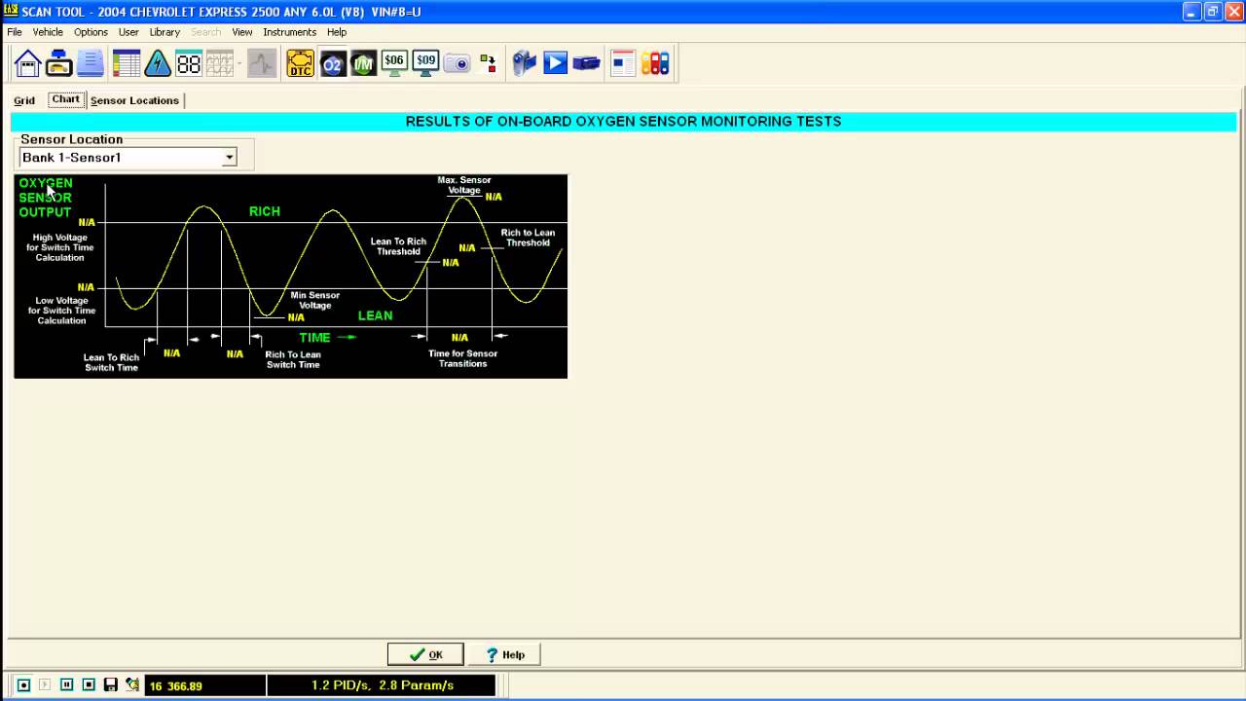
Task: Click the record button in status bar
Action: coord(24,685)
